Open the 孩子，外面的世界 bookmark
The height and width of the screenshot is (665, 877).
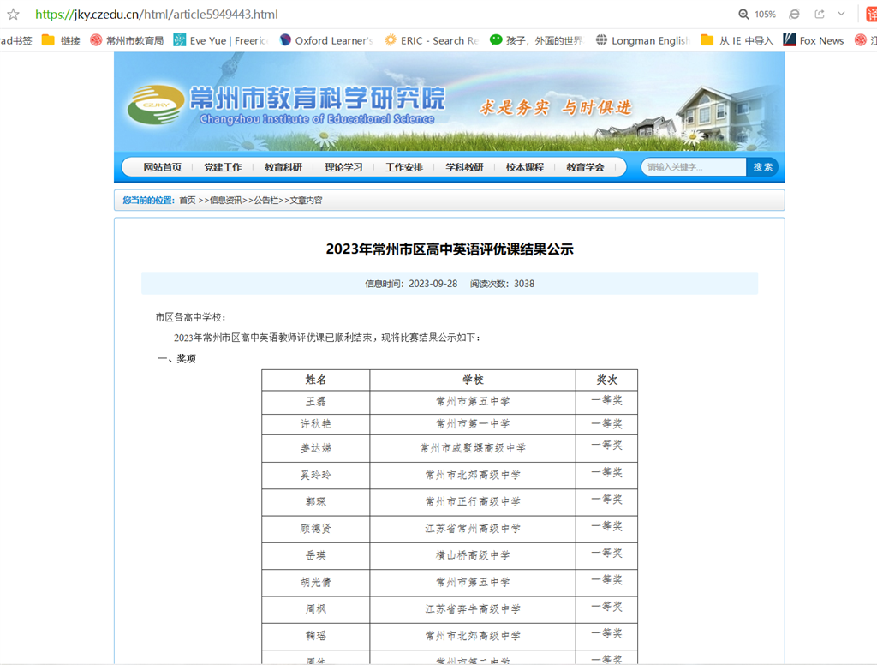click(536, 40)
